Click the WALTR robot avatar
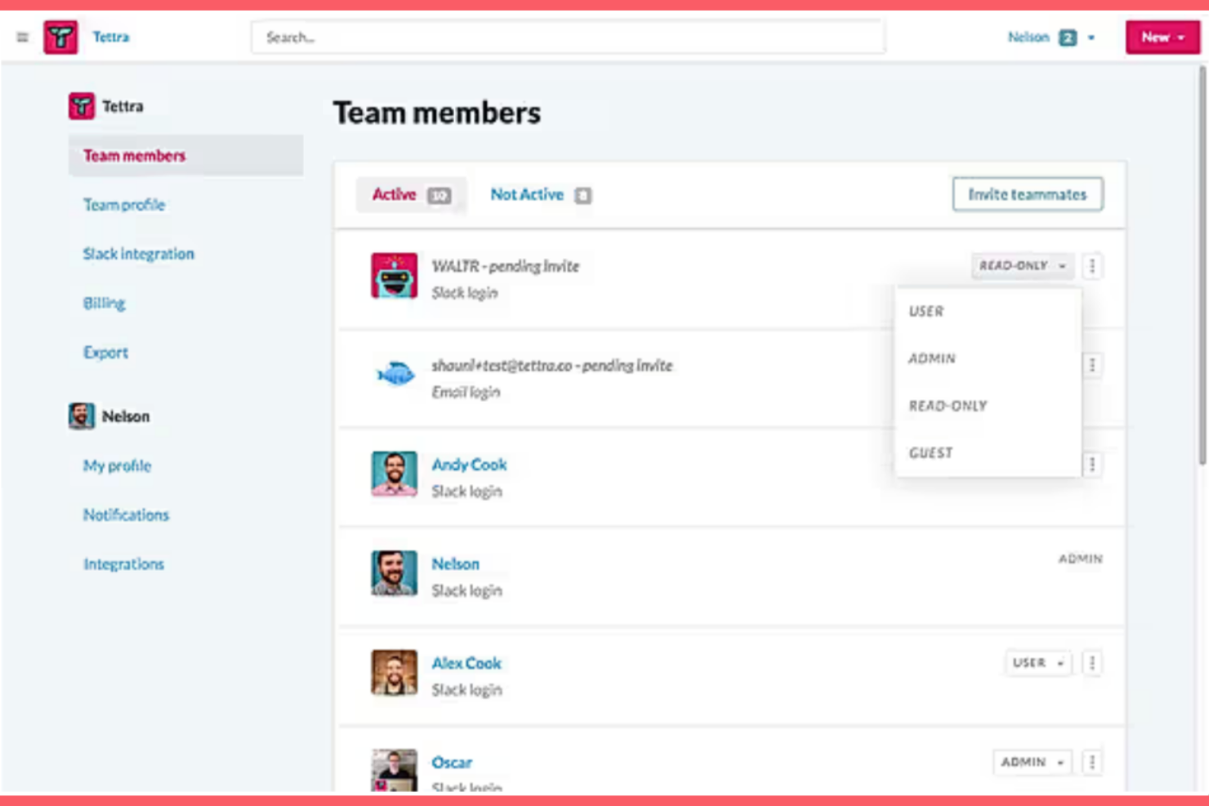The image size is (1209, 806). 395,275
